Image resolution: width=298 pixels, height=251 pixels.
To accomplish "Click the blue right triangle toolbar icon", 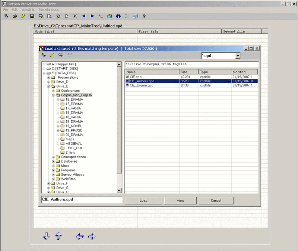I will (x=92, y=16).
